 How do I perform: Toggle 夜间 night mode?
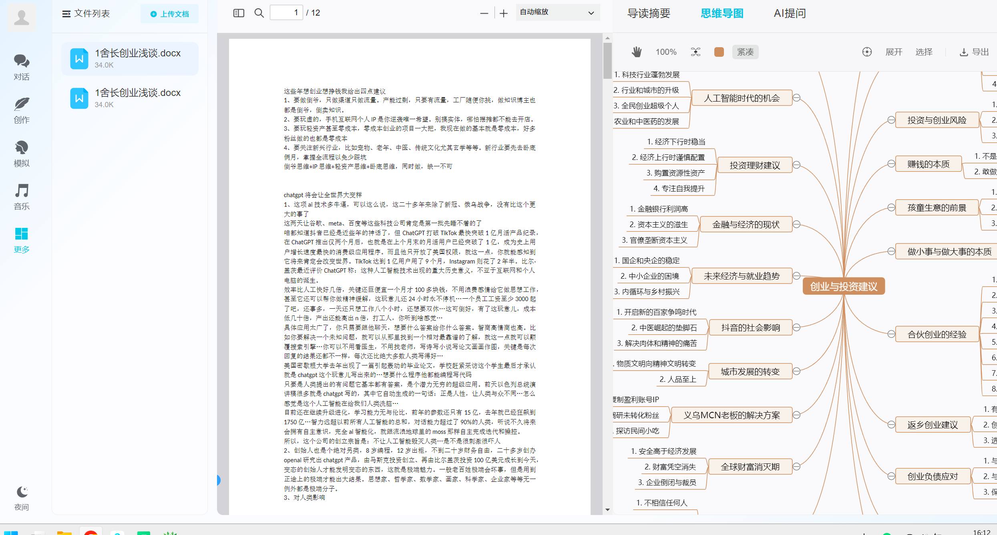pos(22,498)
